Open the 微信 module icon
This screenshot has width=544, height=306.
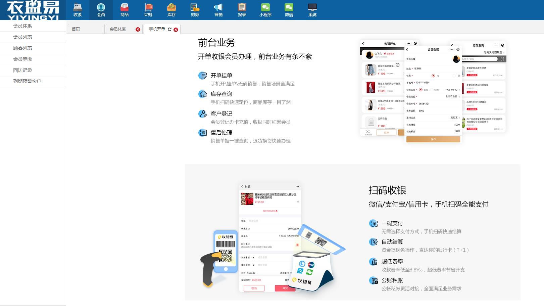click(289, 9)
